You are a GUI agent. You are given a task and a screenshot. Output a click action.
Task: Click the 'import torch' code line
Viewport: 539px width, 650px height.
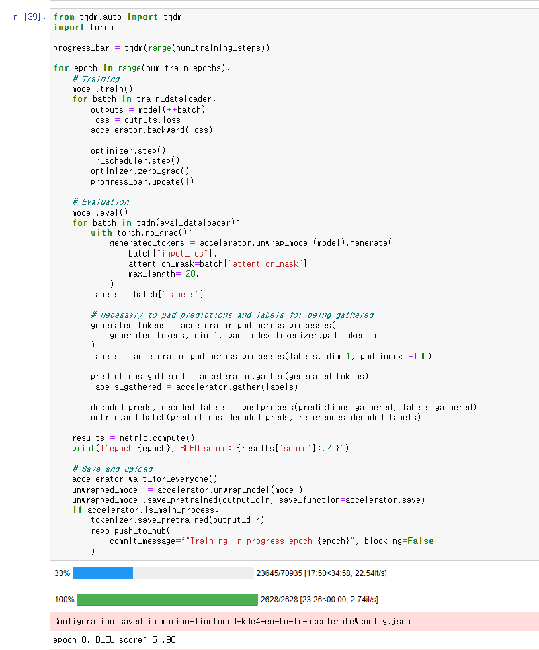pos(83,28)
